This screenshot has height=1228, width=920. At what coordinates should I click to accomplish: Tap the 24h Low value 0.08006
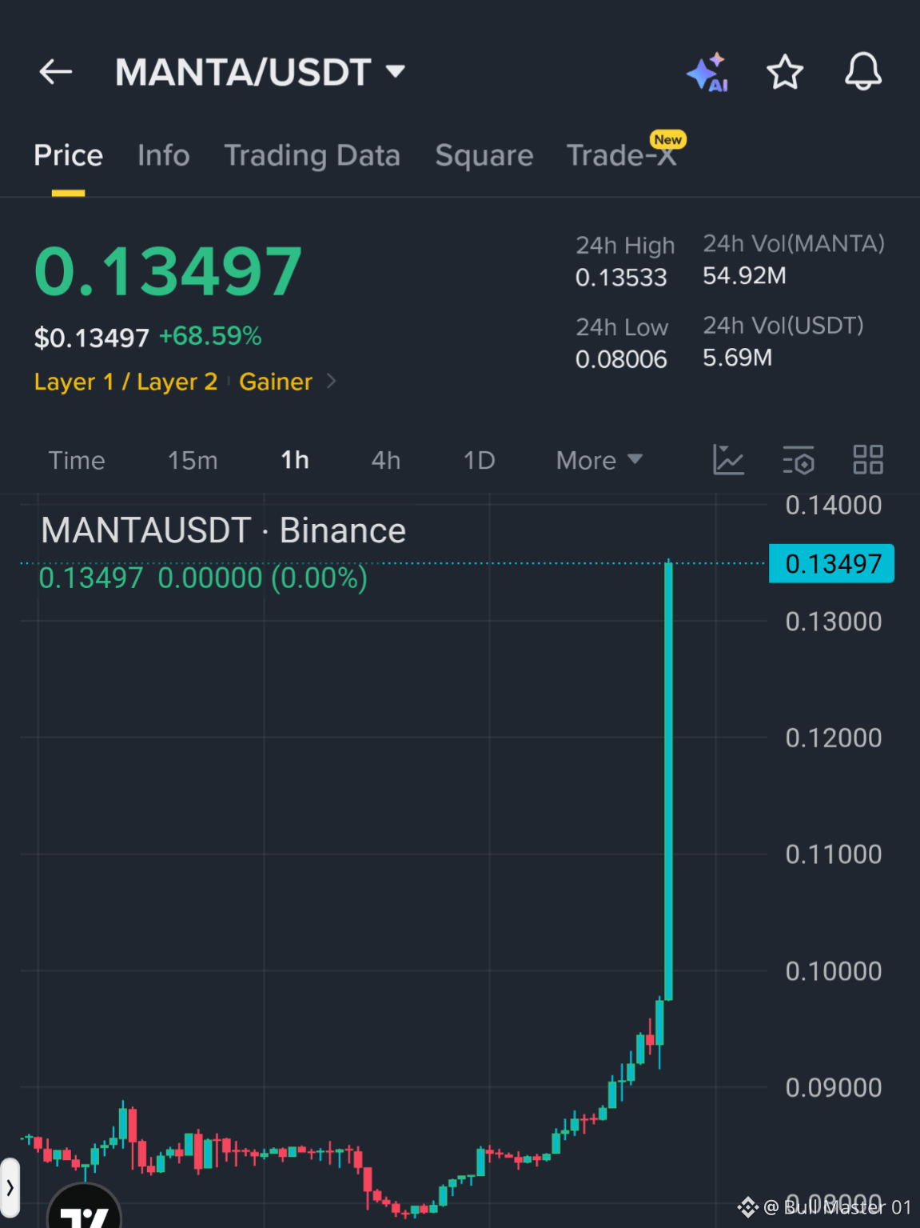tap(621, 358)
